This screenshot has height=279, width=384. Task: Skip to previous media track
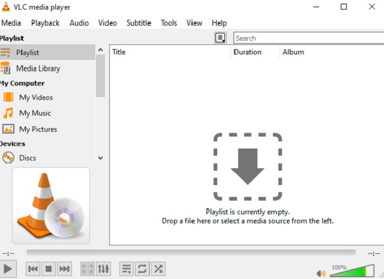(x=33, y=269)
